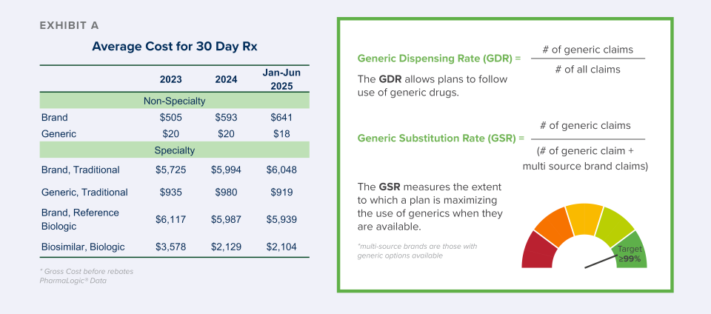Click the EXHIBIT A heading
Screen dimensions: 711x314
[69, 25]
